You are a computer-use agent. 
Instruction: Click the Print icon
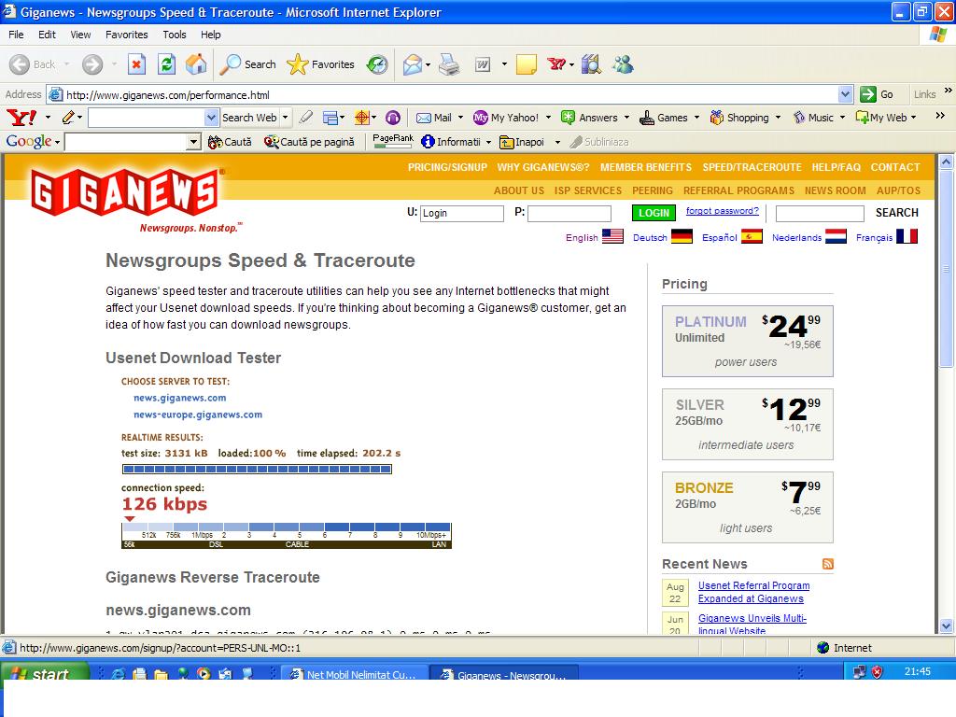pyautogui.click(x=449, y=64)
